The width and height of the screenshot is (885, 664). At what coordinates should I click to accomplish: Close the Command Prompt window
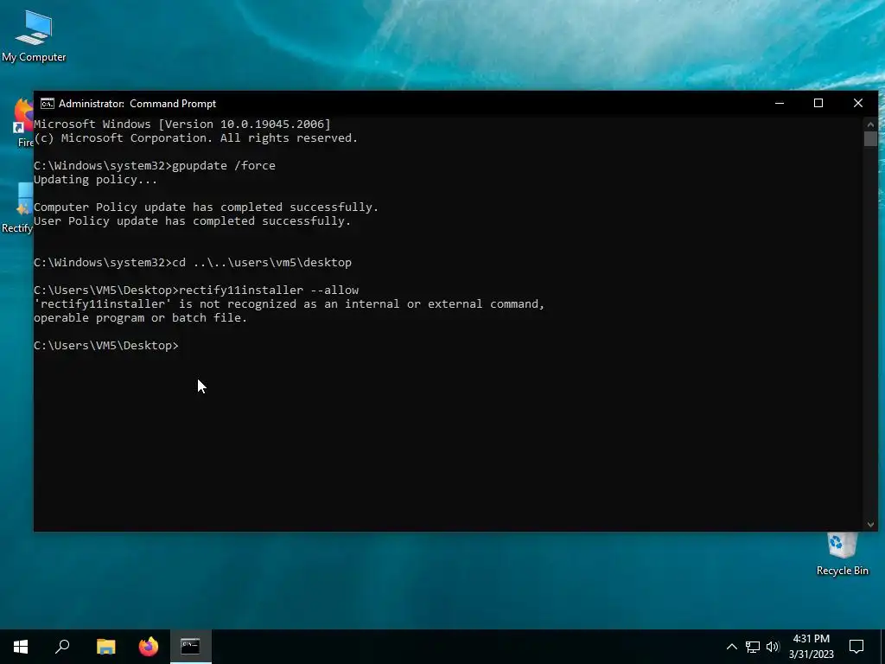[858, 104]
